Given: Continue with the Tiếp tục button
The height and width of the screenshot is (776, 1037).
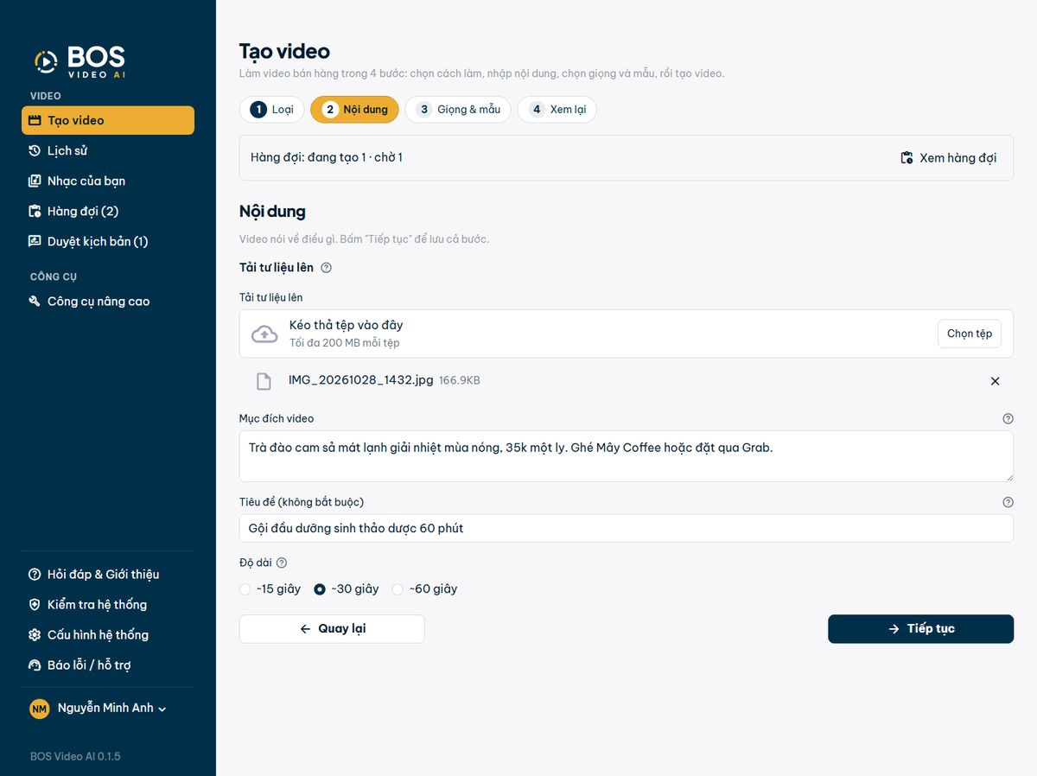Looking at the screenshot, I should click(920, 629).
